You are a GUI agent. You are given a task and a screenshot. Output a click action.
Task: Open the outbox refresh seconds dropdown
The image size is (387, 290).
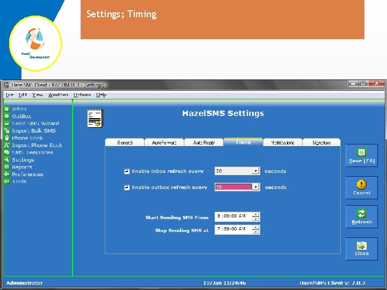[256, 187]
